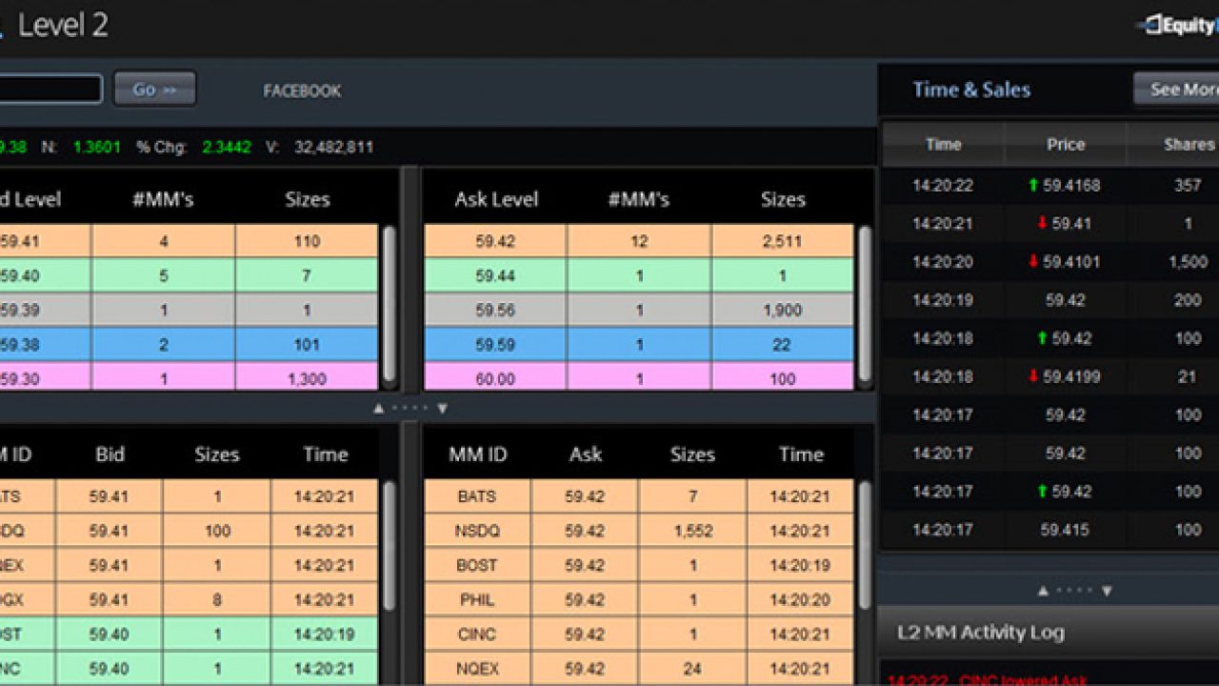The height and width of the screenshot is (686, 1219).
Task: Click the PHIL market maker row
Action: [x=638, y=599]
